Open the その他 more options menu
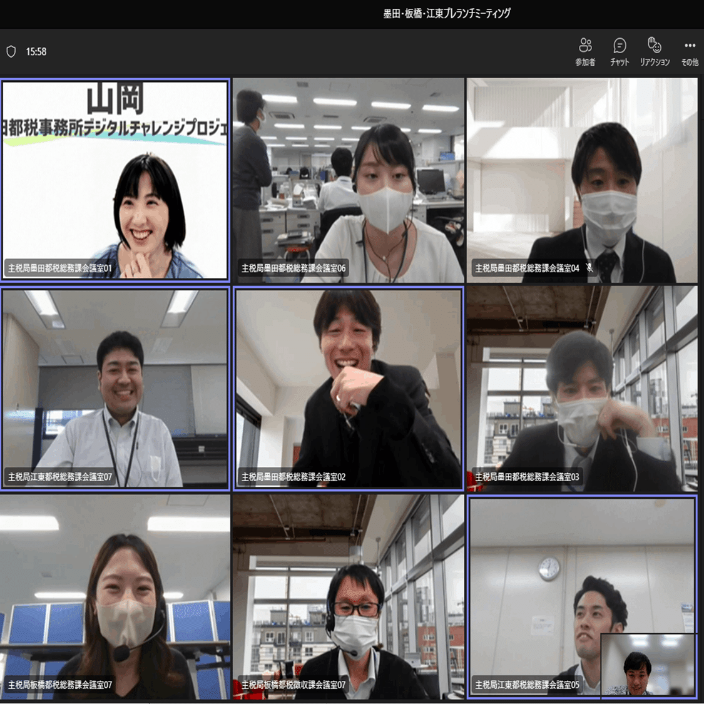The image size is (704, 704). click(x=690, y=52)
